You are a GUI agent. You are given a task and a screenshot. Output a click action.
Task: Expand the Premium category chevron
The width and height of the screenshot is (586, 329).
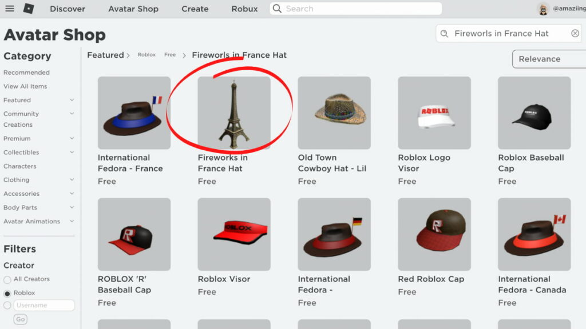72,138
